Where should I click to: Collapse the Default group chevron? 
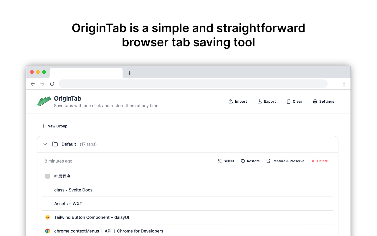[x=45, y=144]
